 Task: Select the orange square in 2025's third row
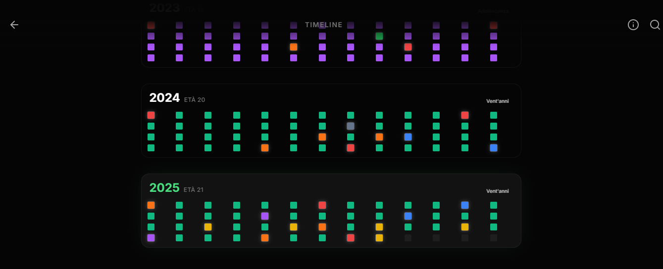(322, 227)
